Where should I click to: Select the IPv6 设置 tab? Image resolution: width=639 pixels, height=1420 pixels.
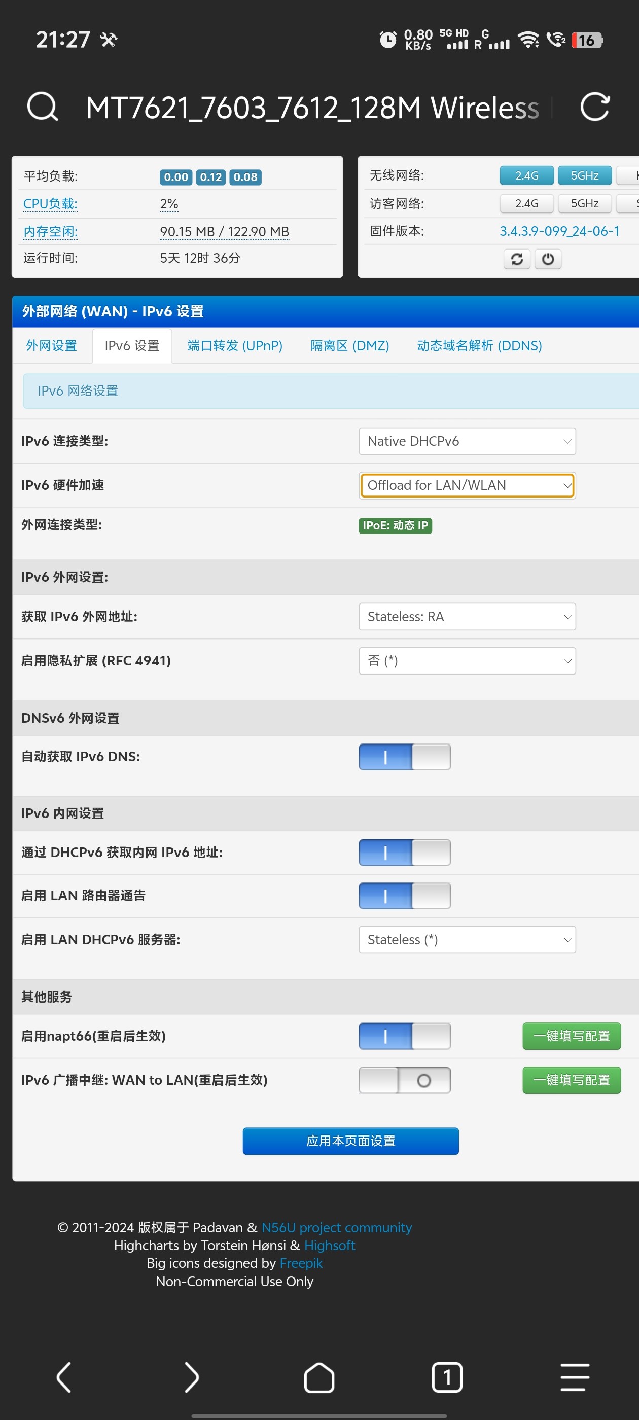click(132, 346)
